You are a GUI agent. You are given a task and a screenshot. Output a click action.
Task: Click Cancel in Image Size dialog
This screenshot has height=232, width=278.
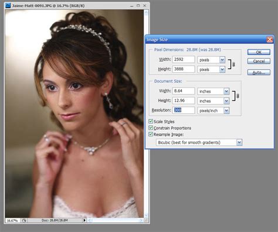259,61
